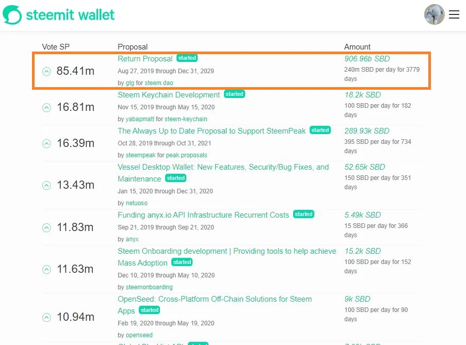Click the 10.94m vote SP value
The height and width of the screenshot is (345, 466).
(x=75, y=317)
